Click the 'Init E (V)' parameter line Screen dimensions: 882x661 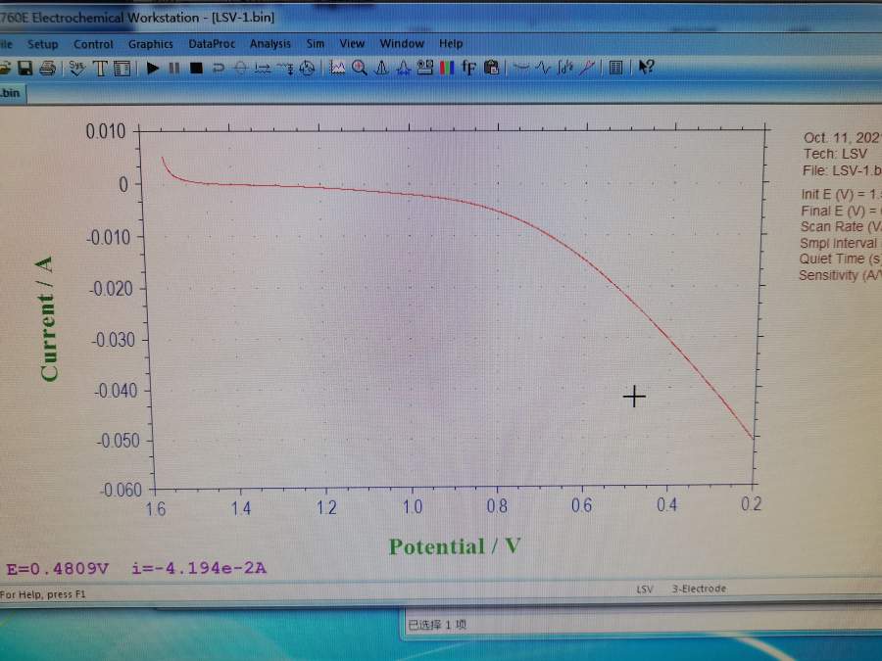[842, 195]
